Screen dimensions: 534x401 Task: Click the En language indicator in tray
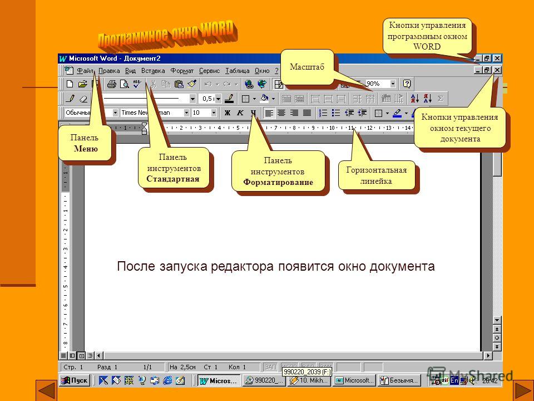(x=454, y=380)
